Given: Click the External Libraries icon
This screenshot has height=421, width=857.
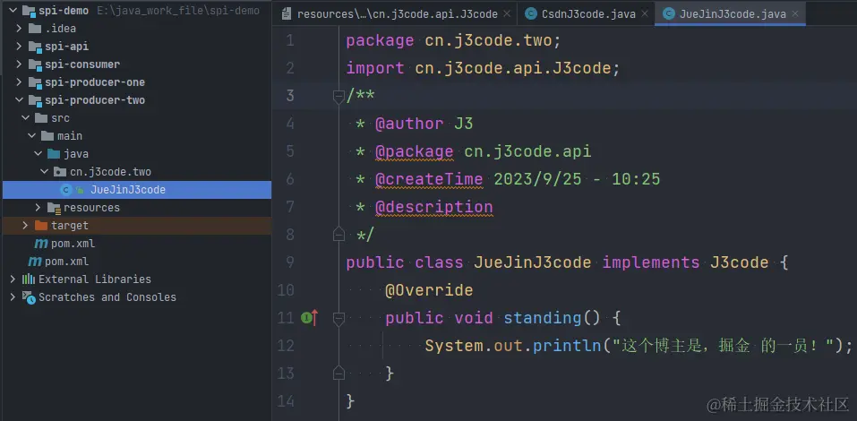Looking at the screenshot, I should point(29,279).
